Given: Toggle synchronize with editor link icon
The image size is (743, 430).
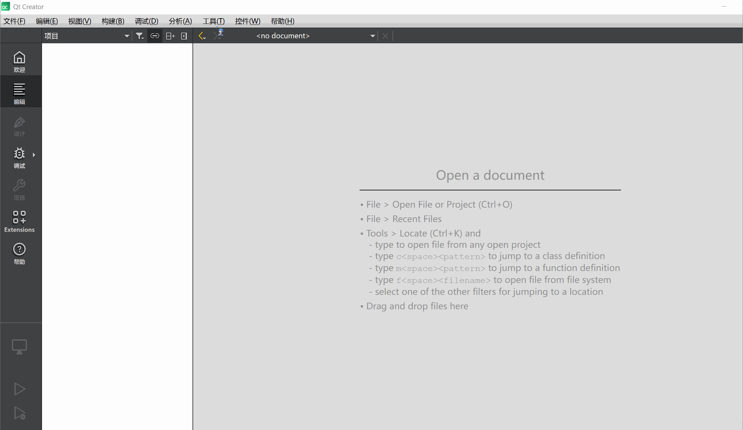Looking at the screenshot, I should pyautogui.click(x=155, y=36).
